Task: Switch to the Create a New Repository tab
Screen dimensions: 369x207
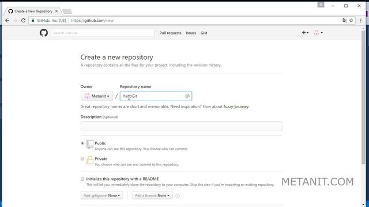Action: [33, 11]
